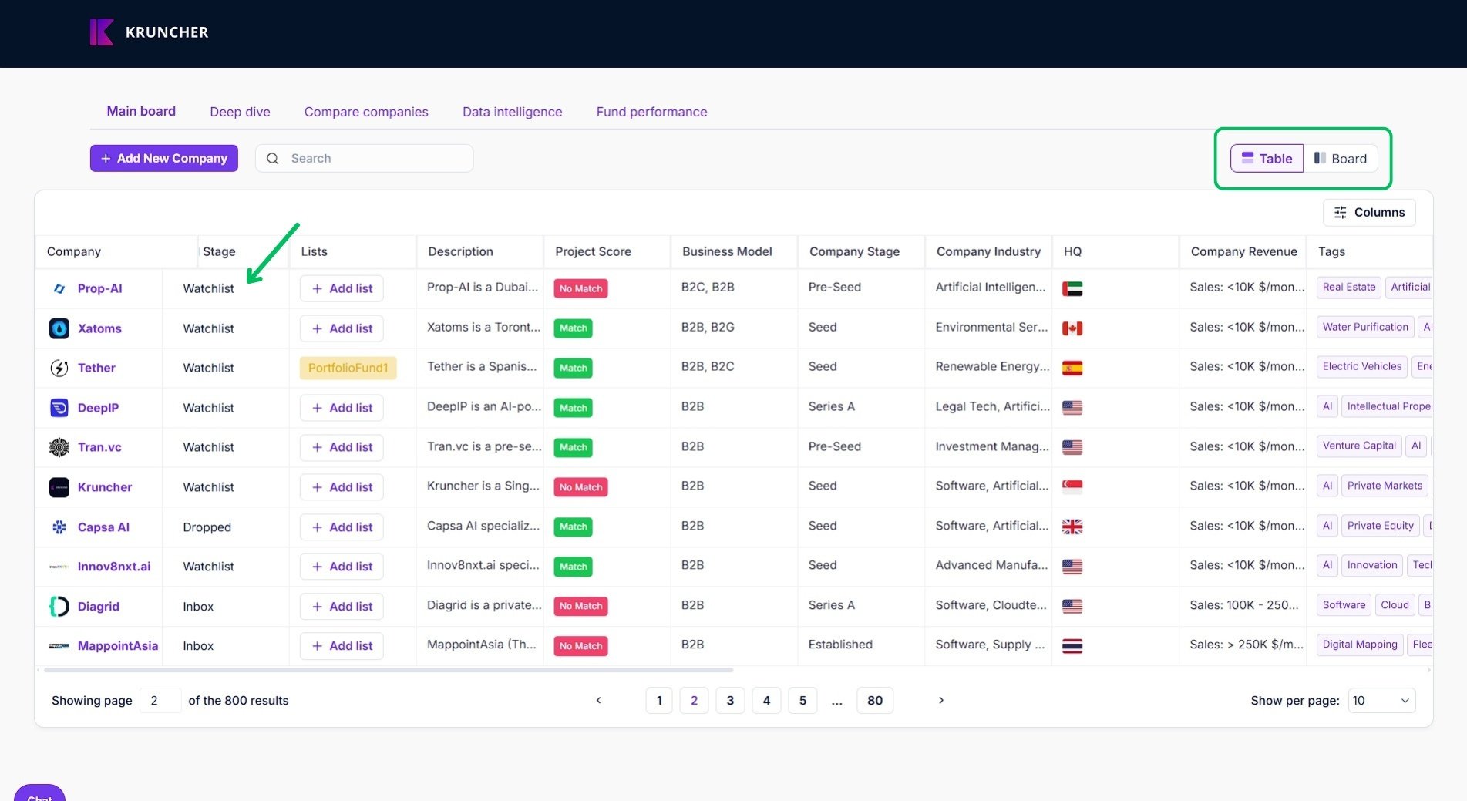Click No Match badge for Prop-AI

coord(580,289)
